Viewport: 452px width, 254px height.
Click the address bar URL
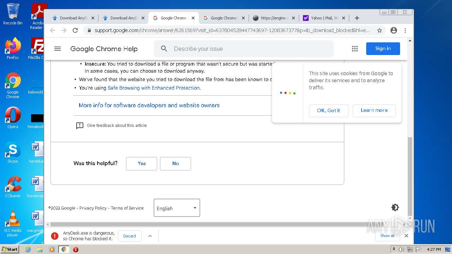point(232,30)
